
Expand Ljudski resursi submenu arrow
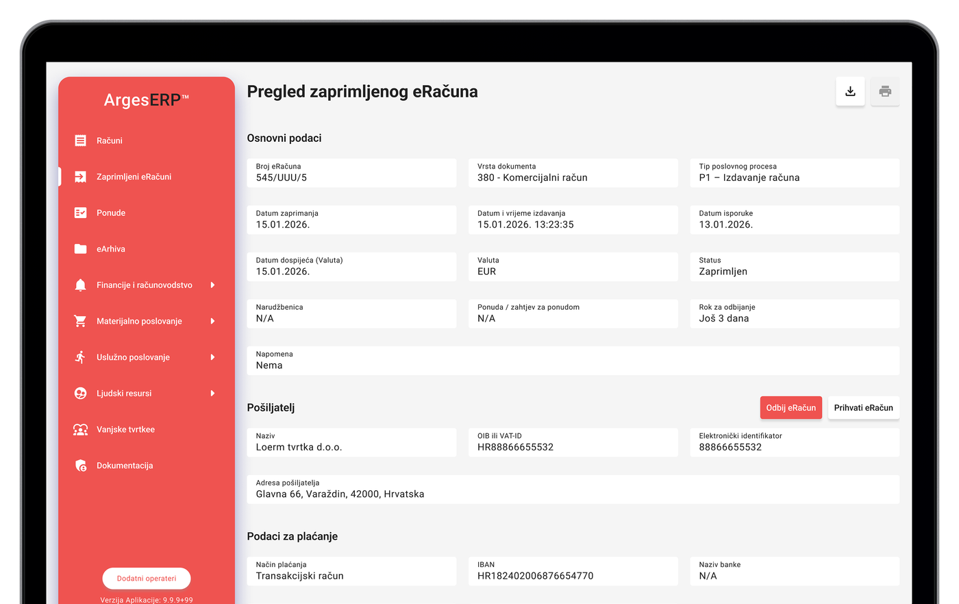212,394
